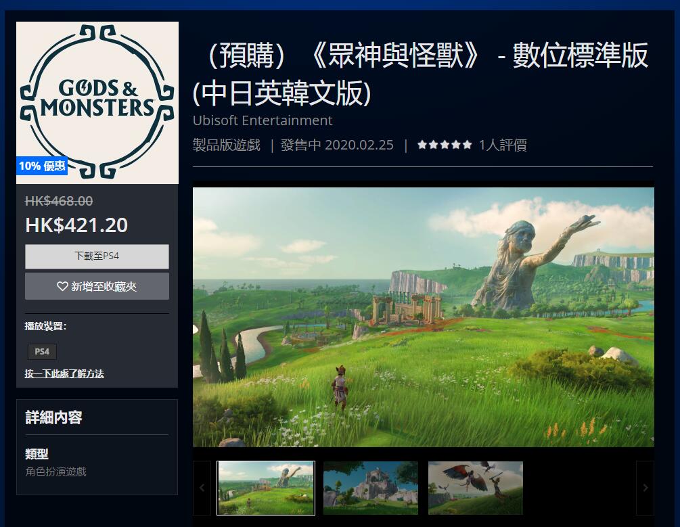Click the main landscape screenshot
The width and height of the screenshot is (680, 527).
[424, 317]
